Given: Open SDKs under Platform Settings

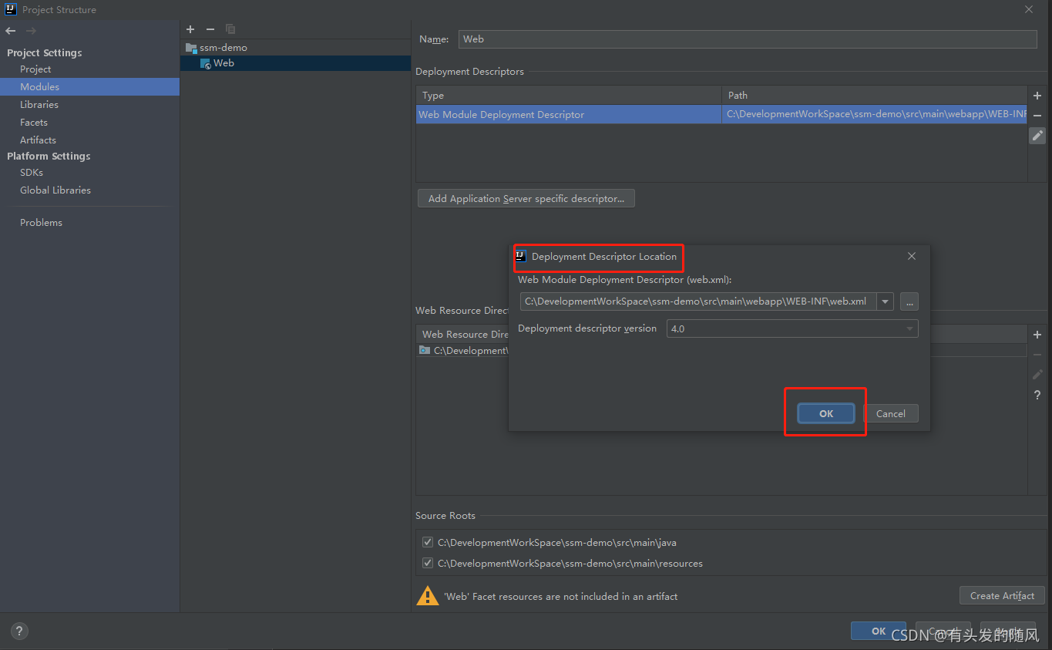Looking at the screenshot, I should pos(32,173).
